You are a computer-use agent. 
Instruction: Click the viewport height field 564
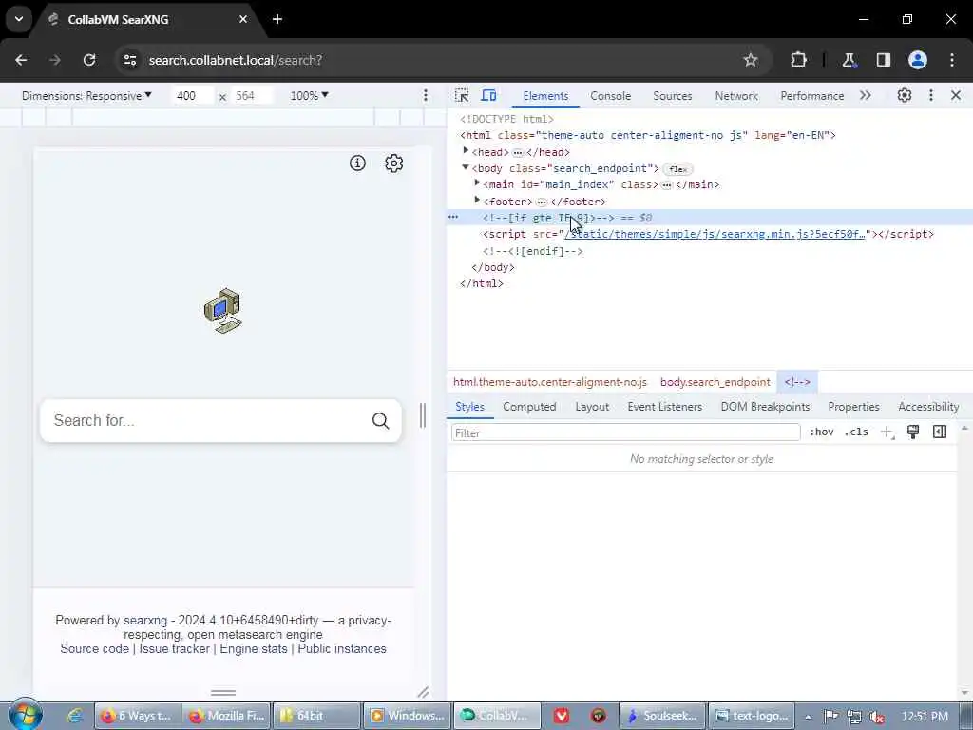tap(252, 96)
